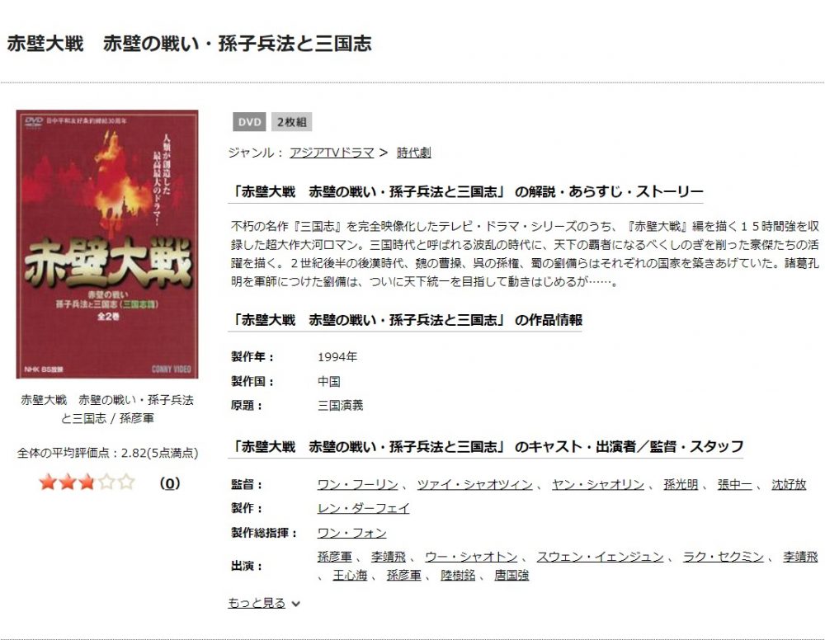Open executive producer ワン・フォン link

[x=352, y=533]
